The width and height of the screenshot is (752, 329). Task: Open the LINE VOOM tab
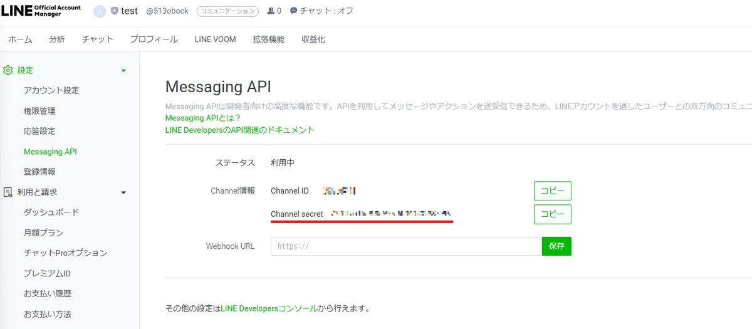tap(215, 39)
